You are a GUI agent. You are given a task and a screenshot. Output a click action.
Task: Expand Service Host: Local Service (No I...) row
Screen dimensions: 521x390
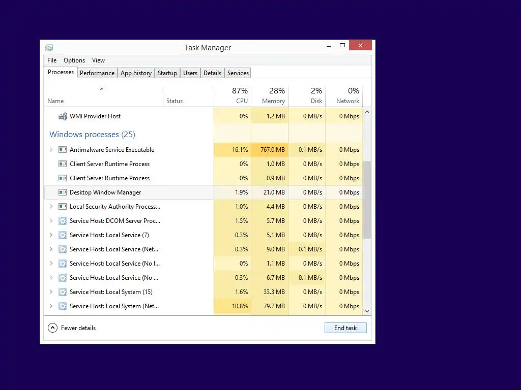(x=51, y=264)
